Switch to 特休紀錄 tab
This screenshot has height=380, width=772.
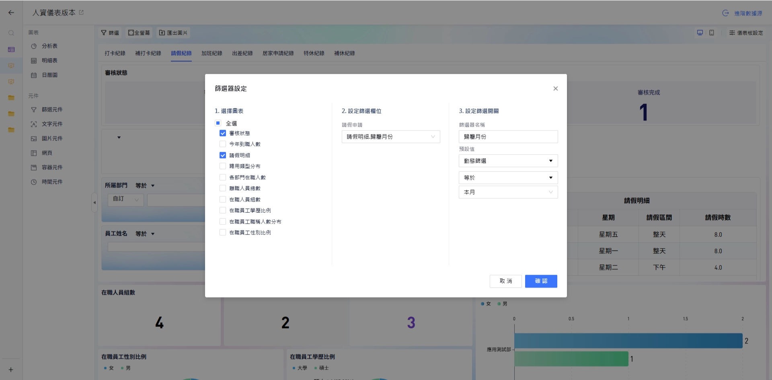[314, 53]
